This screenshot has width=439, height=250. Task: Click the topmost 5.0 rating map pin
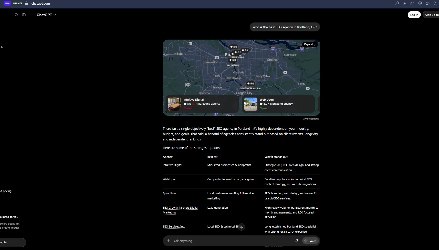click(x=234, y=47)
